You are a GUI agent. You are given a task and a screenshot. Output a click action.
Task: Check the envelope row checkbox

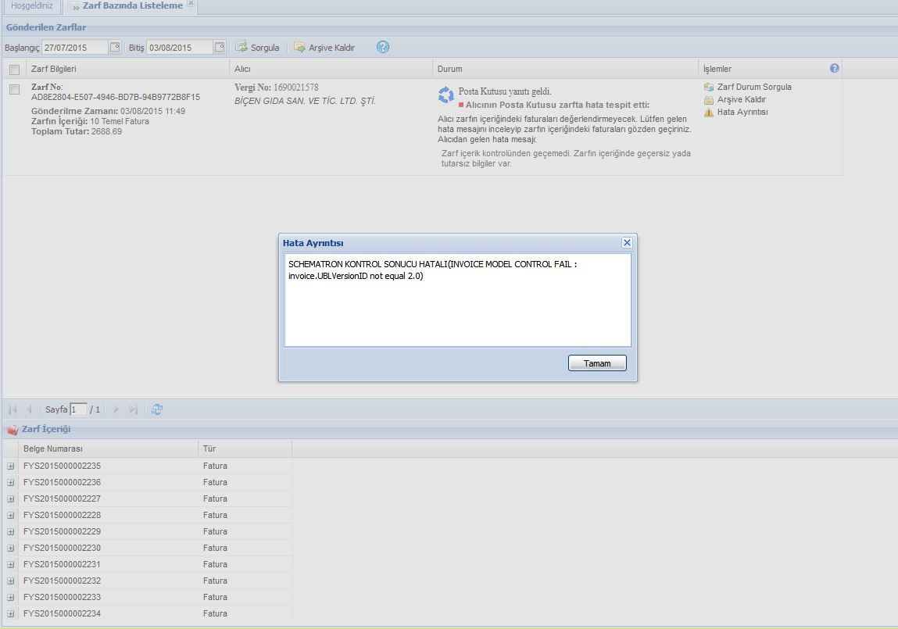14,90
